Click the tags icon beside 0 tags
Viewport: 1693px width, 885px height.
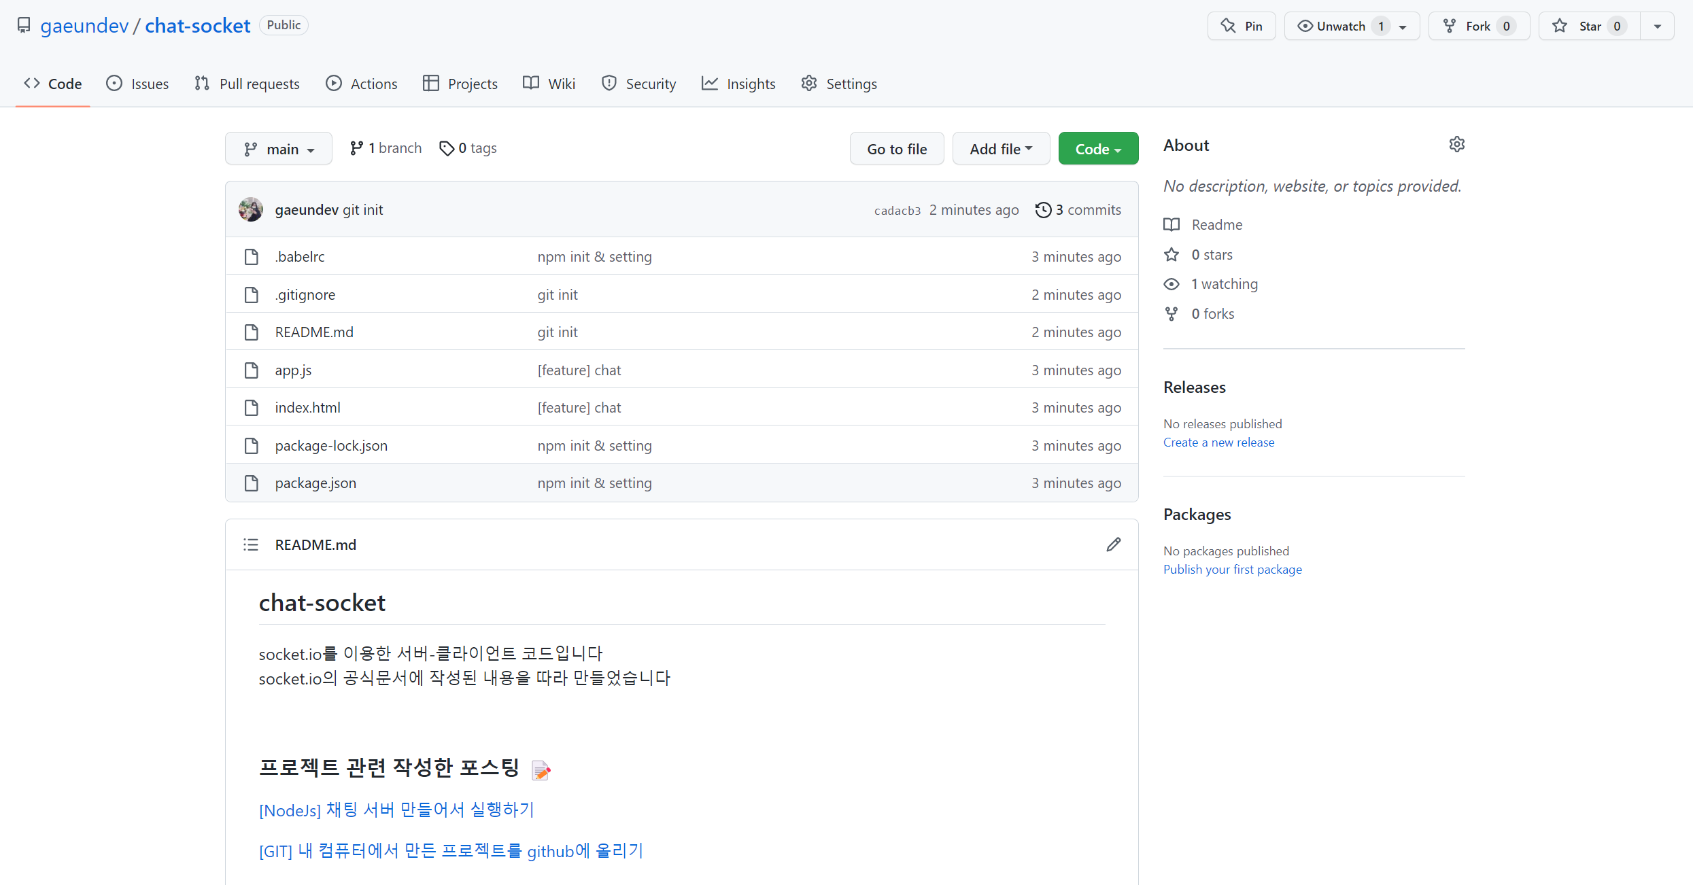pos(446,148)
